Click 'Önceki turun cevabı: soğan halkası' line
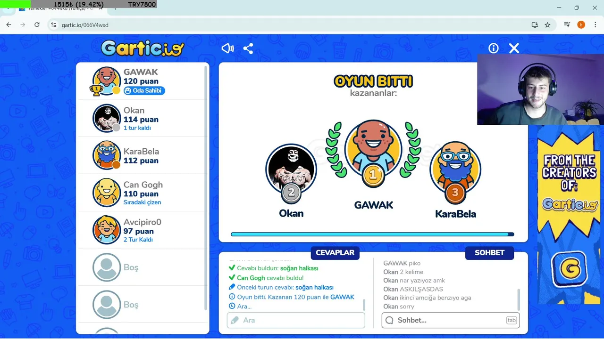This screenshot has width=604, height=339. pos(281,287)
